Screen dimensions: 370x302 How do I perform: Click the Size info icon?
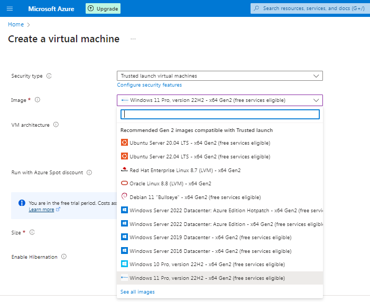(x=32, y=232)
